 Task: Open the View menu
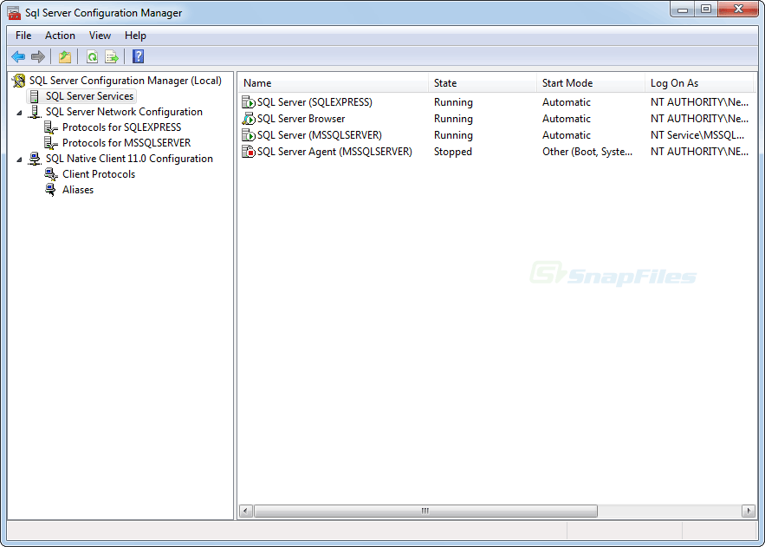tap(100, 36)
